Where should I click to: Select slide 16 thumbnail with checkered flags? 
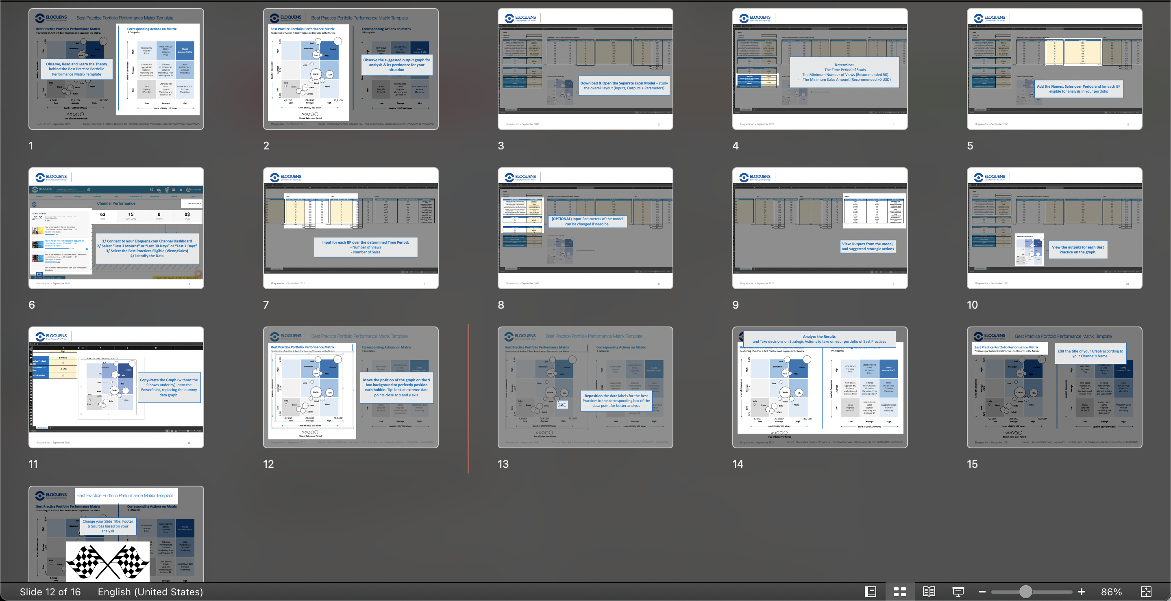(116, 534)
